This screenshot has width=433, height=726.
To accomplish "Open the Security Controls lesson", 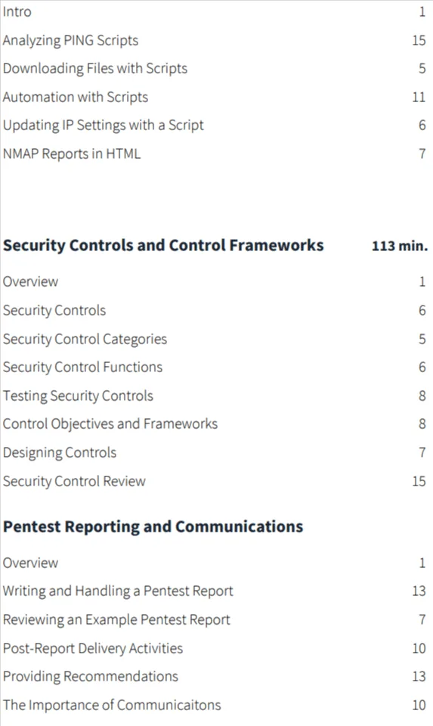I will click(x=54, y=310).
